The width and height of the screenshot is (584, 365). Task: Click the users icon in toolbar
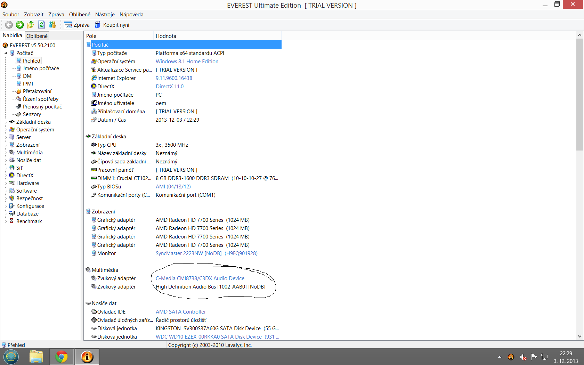click(52, 25)
